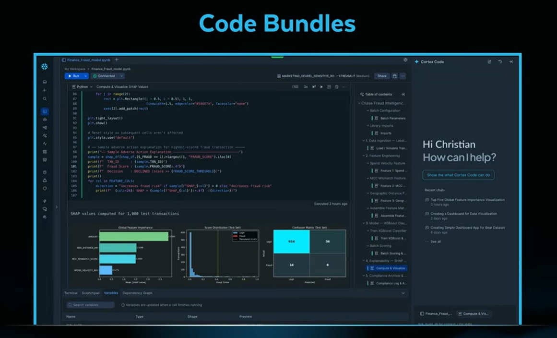Click the Confusion Matrix chart

point(309,253)
